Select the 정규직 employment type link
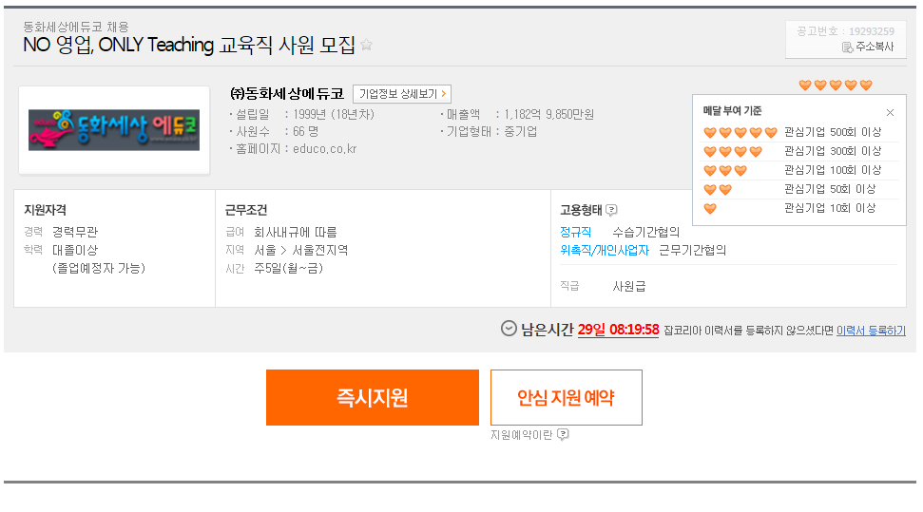 (575, 232)
